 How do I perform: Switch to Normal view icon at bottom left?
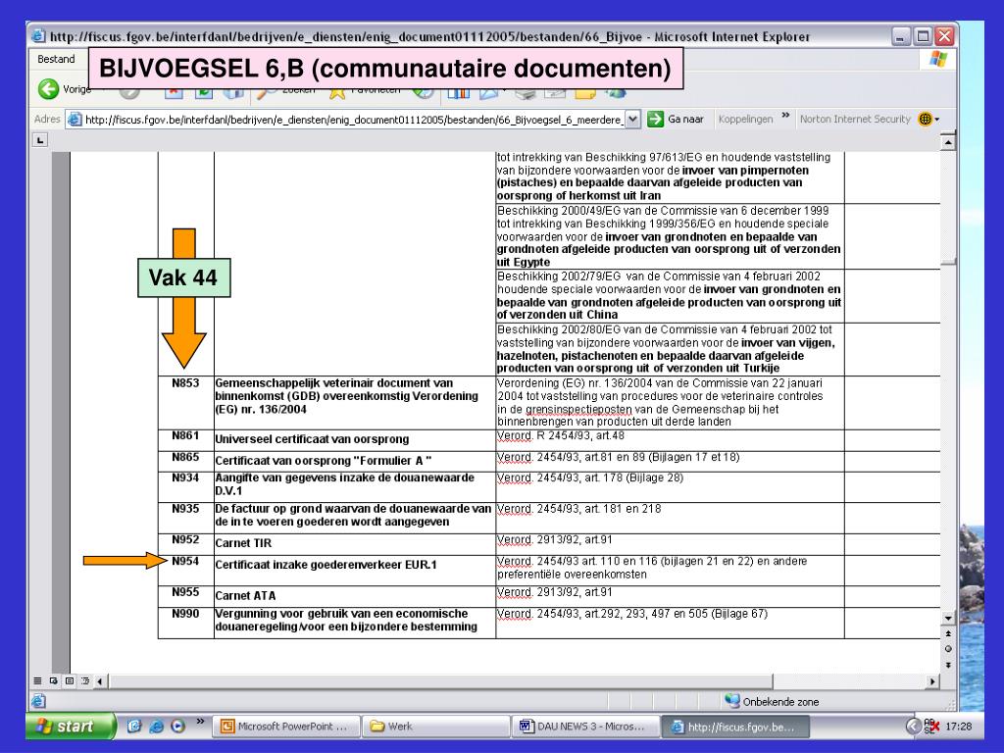point(38,680)
